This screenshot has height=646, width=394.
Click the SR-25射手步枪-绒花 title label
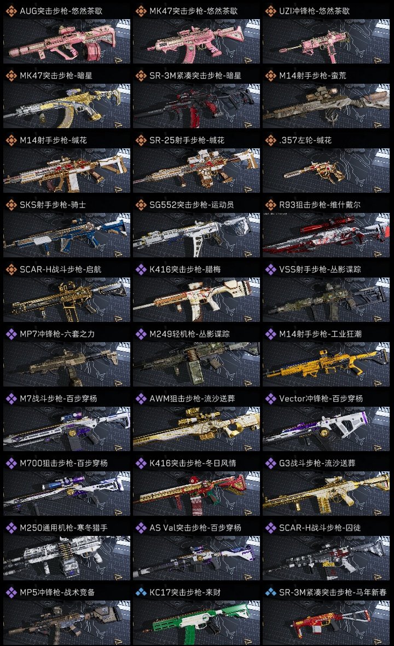[187, 140]
